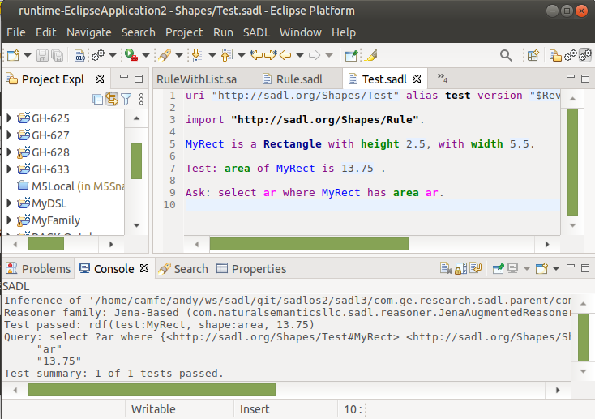The image size is (595, 419).
Task: Open the Back navigation history dropdown
Action: pos(300,55)
